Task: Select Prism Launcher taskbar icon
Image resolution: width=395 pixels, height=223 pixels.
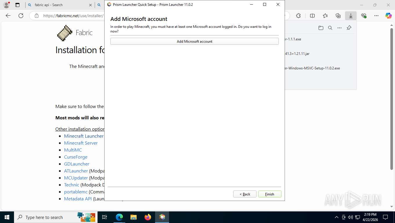Action: pyautogui.click(x=162, y=217)
